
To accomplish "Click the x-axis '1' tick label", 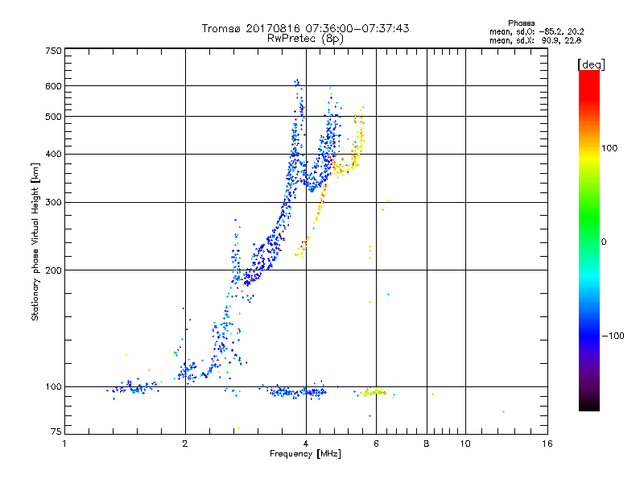I will coord(64,444).
